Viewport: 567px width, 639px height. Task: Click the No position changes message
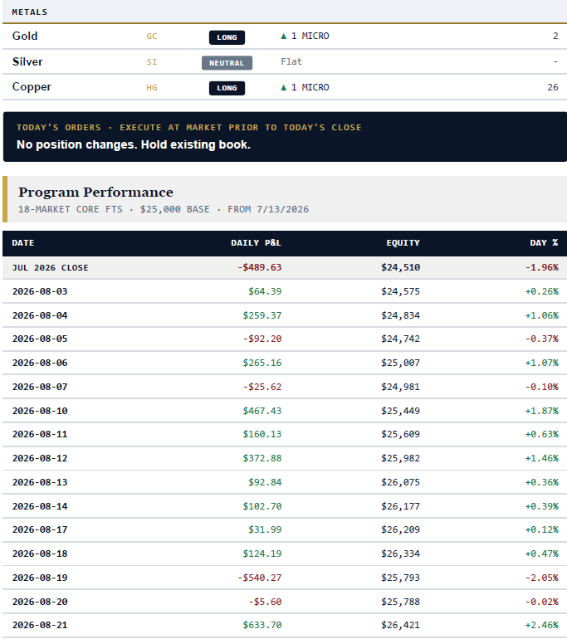[x=134, y=144]
